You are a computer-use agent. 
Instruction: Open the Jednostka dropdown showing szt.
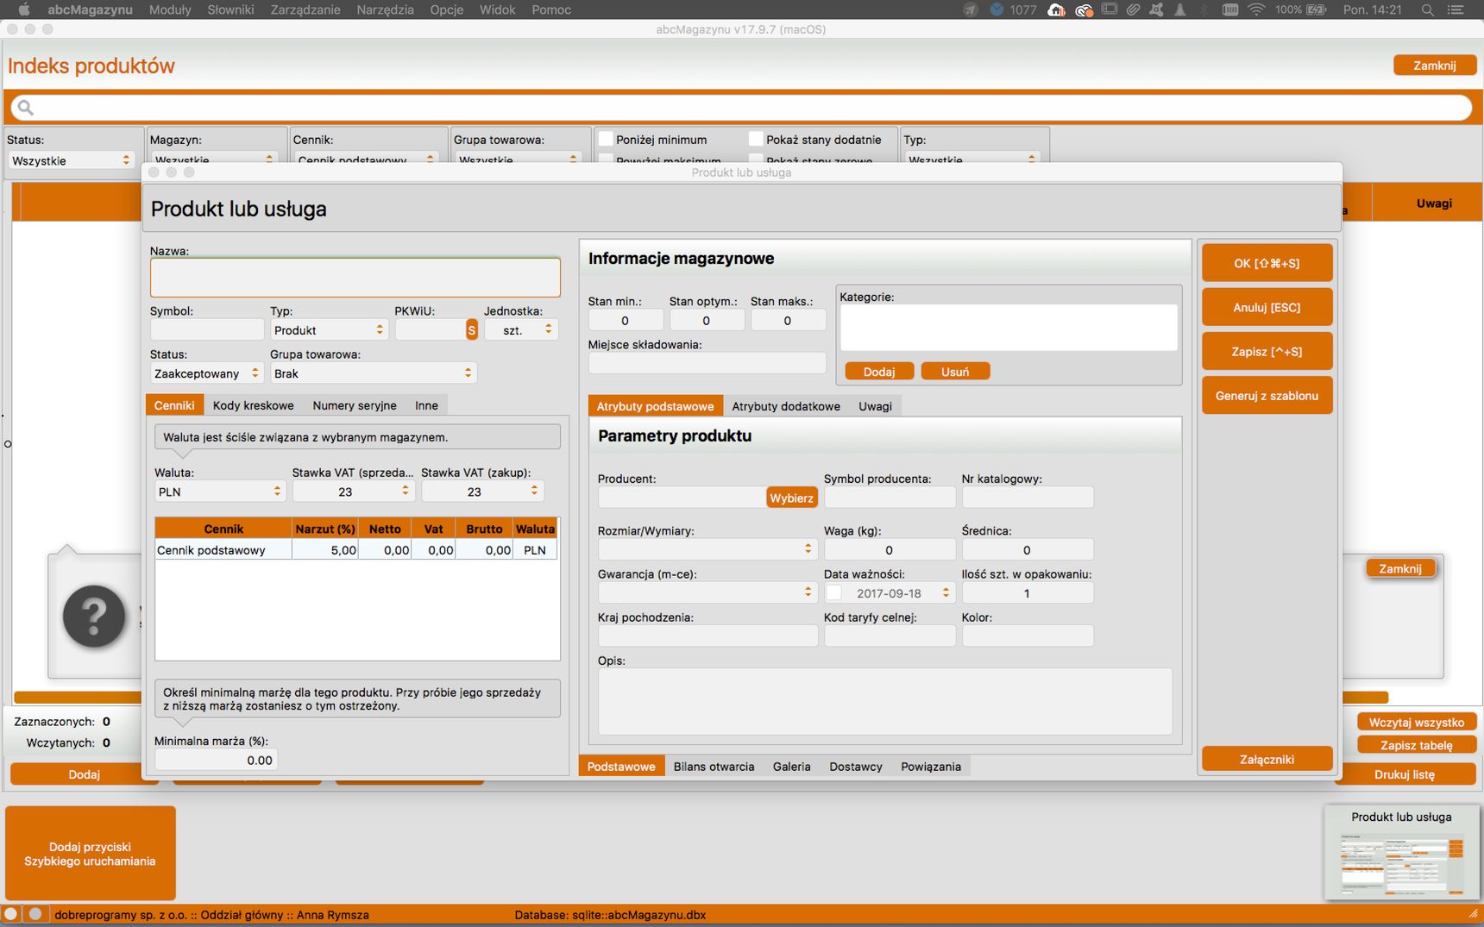521,330
